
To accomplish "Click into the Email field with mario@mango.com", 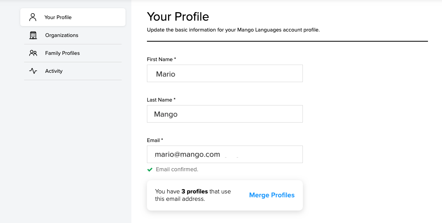I will [x=225, y=154].
